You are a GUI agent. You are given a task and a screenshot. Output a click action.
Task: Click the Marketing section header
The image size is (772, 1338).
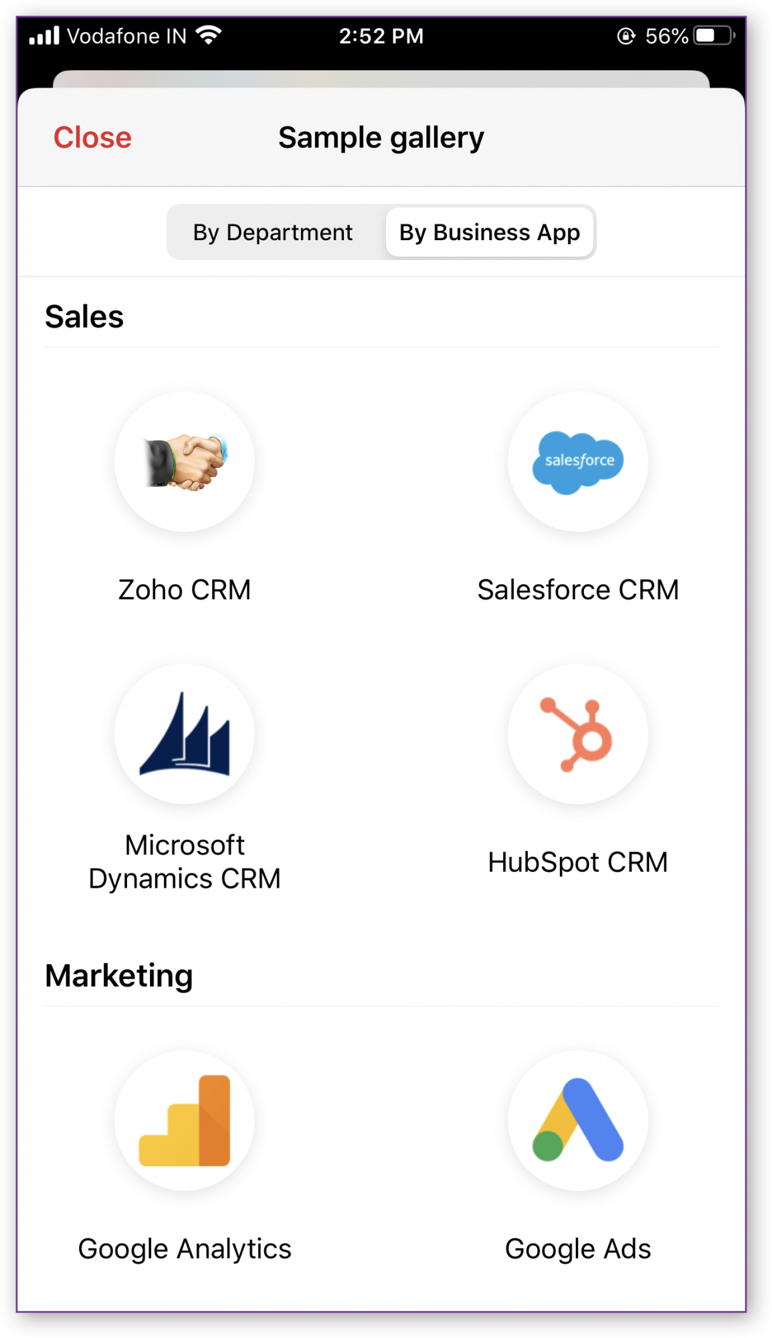point(119,975)
